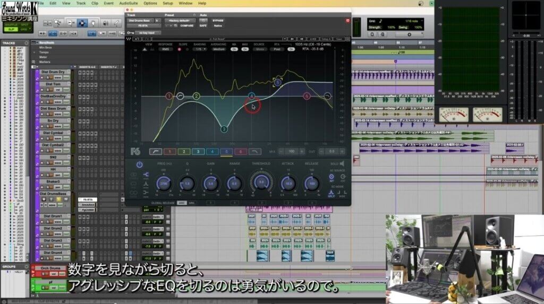Screen dimensions: 544x304
Task: Open the no key input dropdown
Action: (147, 32)
